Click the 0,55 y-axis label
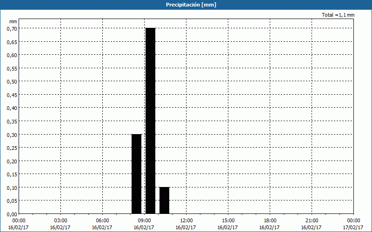 [12, 68]
